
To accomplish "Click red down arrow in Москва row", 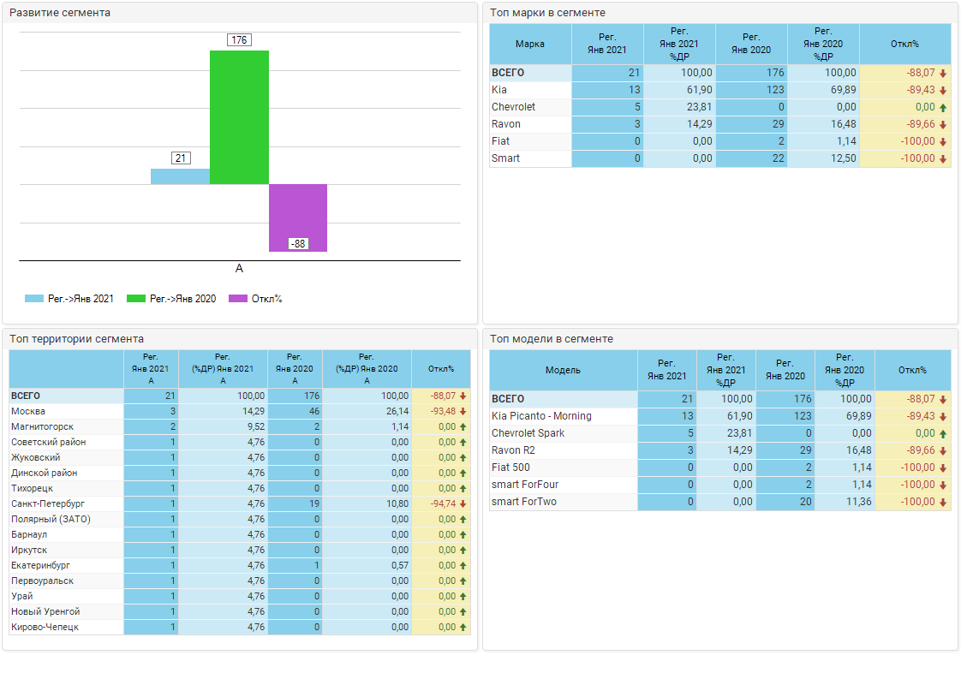I will click(x=463, y=411).
